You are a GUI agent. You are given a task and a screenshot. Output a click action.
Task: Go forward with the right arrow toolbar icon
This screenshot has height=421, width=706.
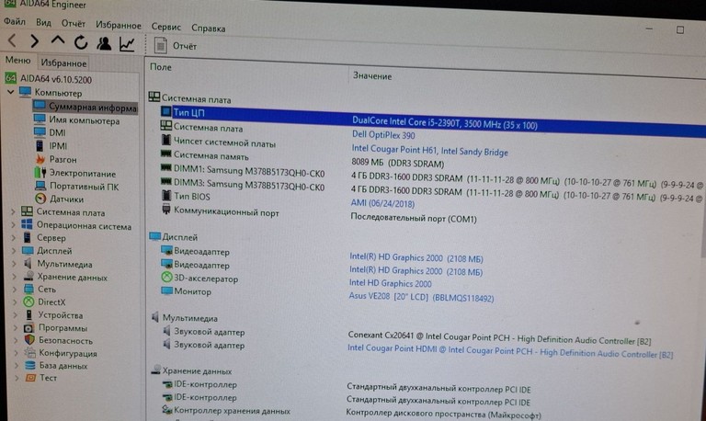pos(34,41)
